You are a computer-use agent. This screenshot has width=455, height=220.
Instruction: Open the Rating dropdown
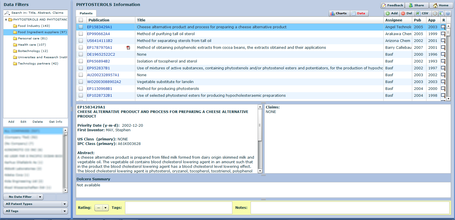pos(101,208)
